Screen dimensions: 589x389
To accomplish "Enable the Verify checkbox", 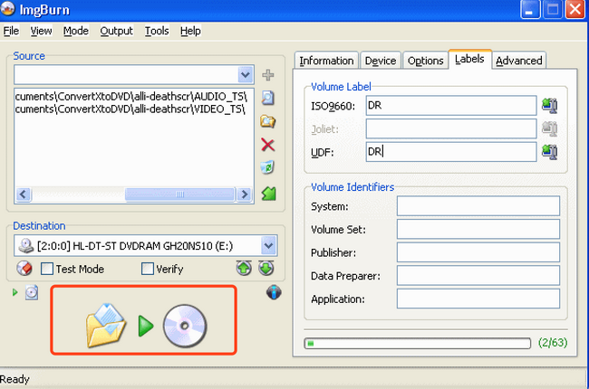I will pyautogui.click(x=148, y=269).
